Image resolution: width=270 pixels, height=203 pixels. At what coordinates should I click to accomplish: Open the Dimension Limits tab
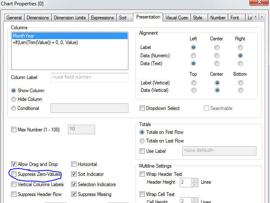[70, 18]
